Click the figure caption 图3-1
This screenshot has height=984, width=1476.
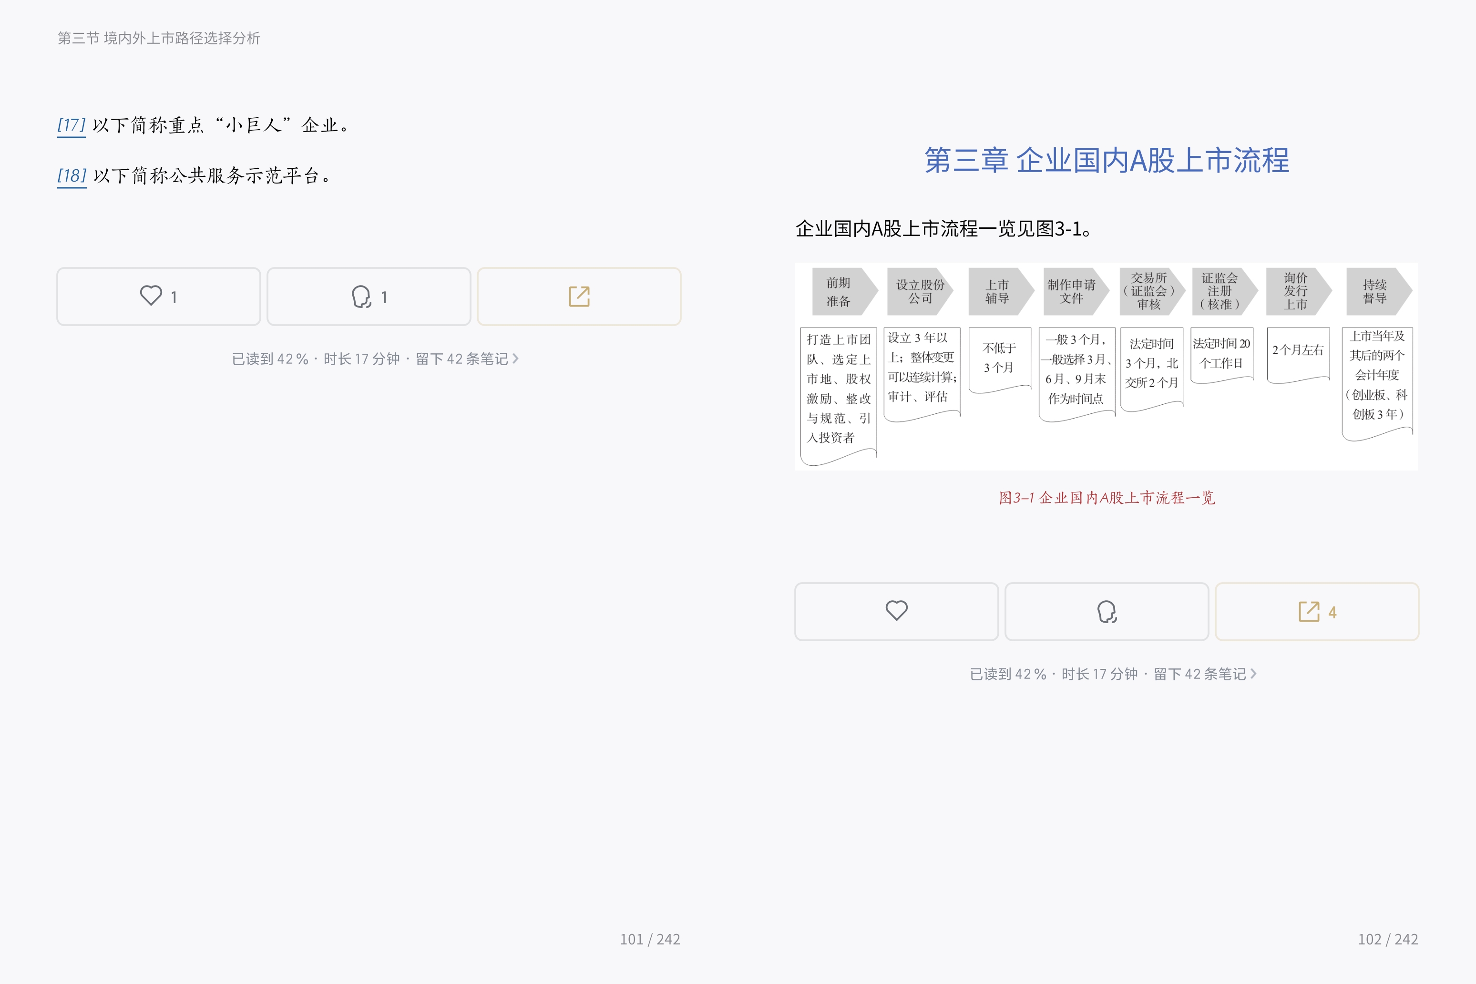point(1107,498)
